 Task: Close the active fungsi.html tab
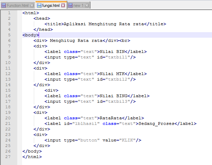(x=63, y=5)
